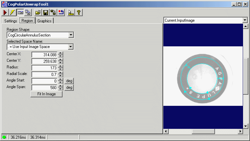This screenshot has height=141, width=250.
Task: Toggle Angle Span deg unit button
Action: pyautogui.click(x=69, y=87)
